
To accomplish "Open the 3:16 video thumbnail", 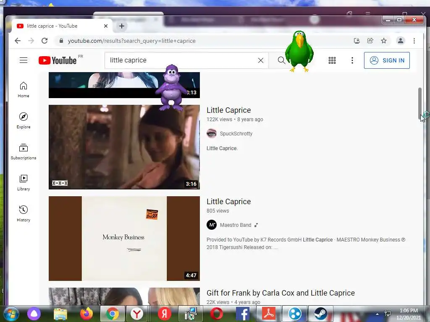I will coord(124,147).
